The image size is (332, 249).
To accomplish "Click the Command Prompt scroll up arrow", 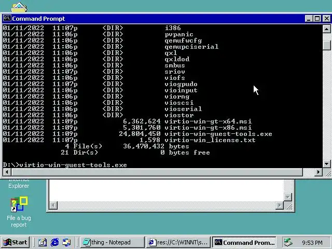I will pos(327,29).
